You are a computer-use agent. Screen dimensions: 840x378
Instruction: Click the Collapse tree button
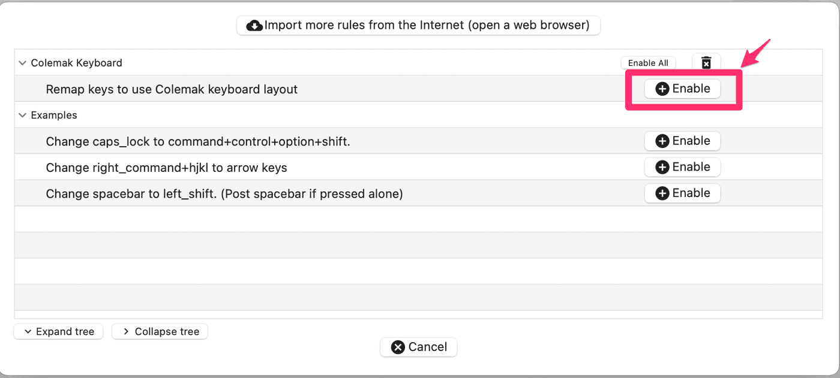pos(160,331)
